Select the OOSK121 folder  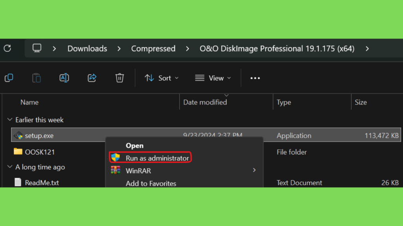point(40,152)
